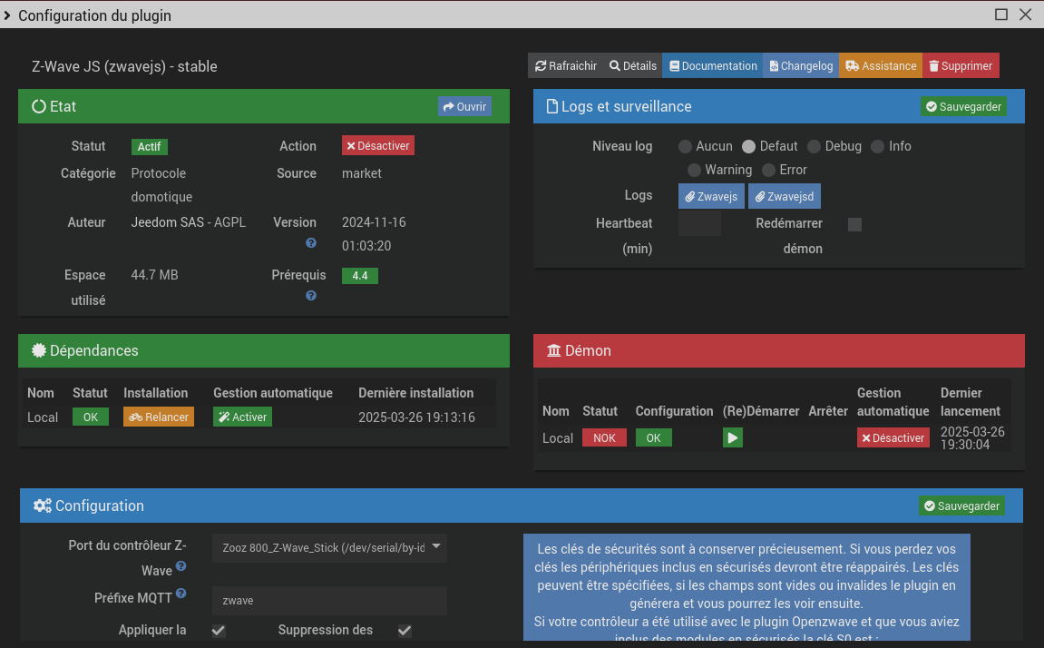Screen dimensions: 1044x648
Task: Open the Zwavejs log
Action: click(x=711, y=196)
